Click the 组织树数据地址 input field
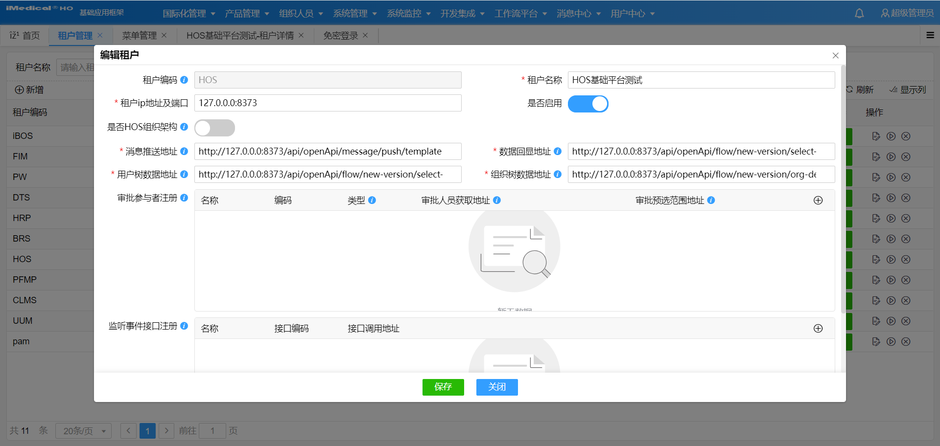 [702, 174]
